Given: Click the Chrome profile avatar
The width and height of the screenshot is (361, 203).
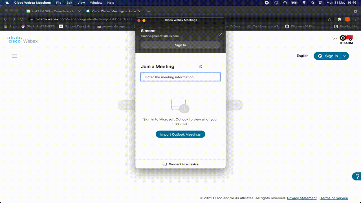Looking at the screenshot, I should click(x=347, y=19).
